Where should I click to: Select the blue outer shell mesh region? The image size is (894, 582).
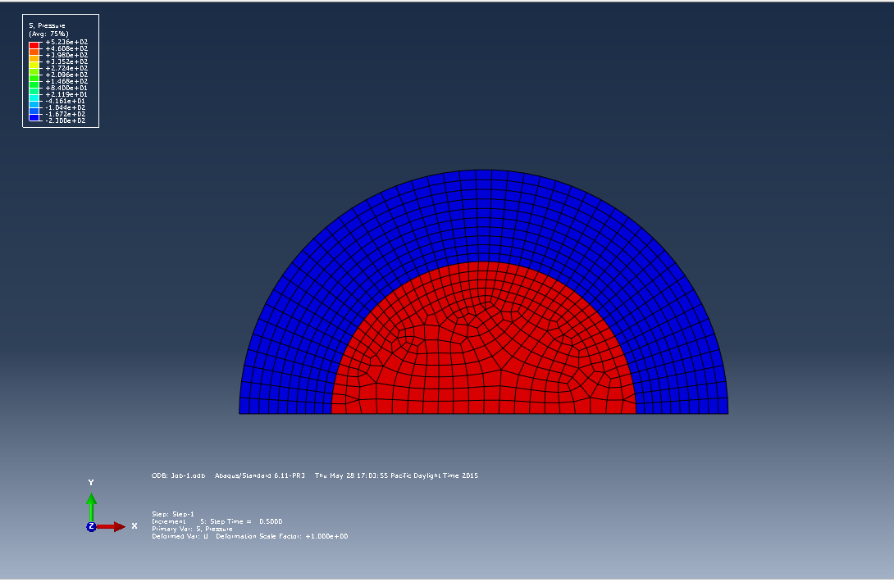point(484,215)
